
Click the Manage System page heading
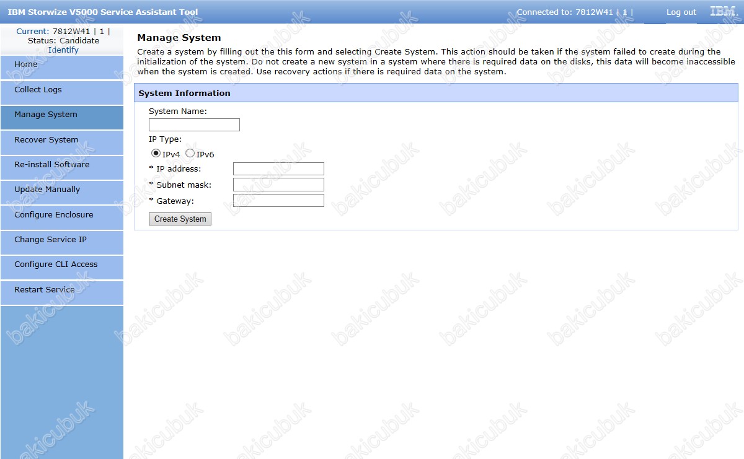(x=179, y=38)
